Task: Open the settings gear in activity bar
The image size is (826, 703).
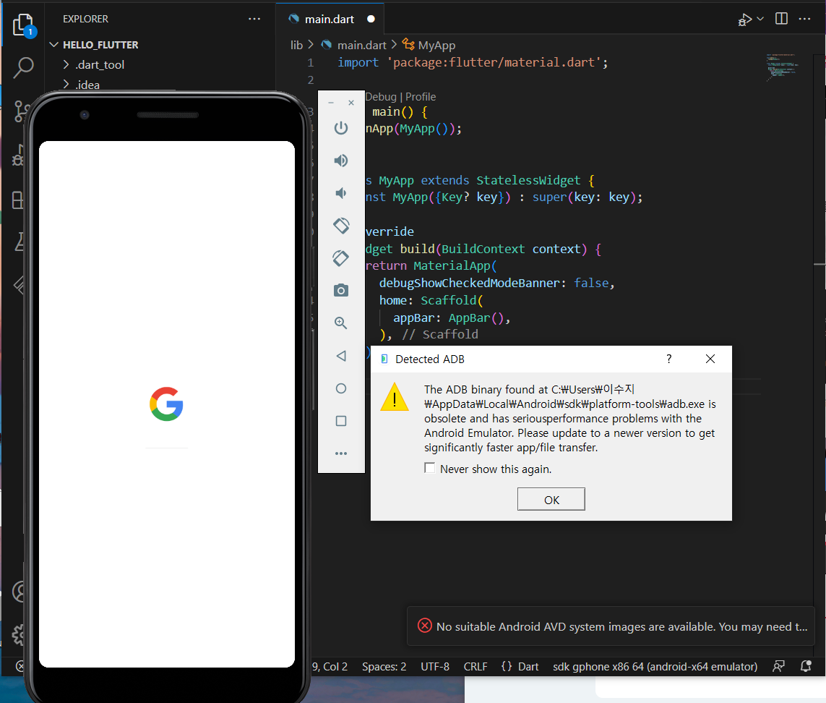Action: tap(19, 635)
